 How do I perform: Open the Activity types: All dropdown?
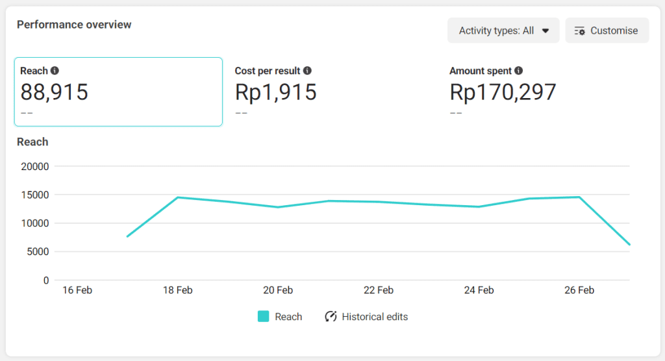tap(503, 31)
